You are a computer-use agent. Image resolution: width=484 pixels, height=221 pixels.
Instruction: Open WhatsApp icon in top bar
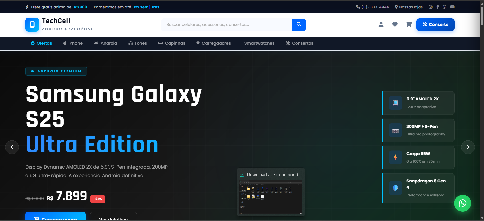444,7
